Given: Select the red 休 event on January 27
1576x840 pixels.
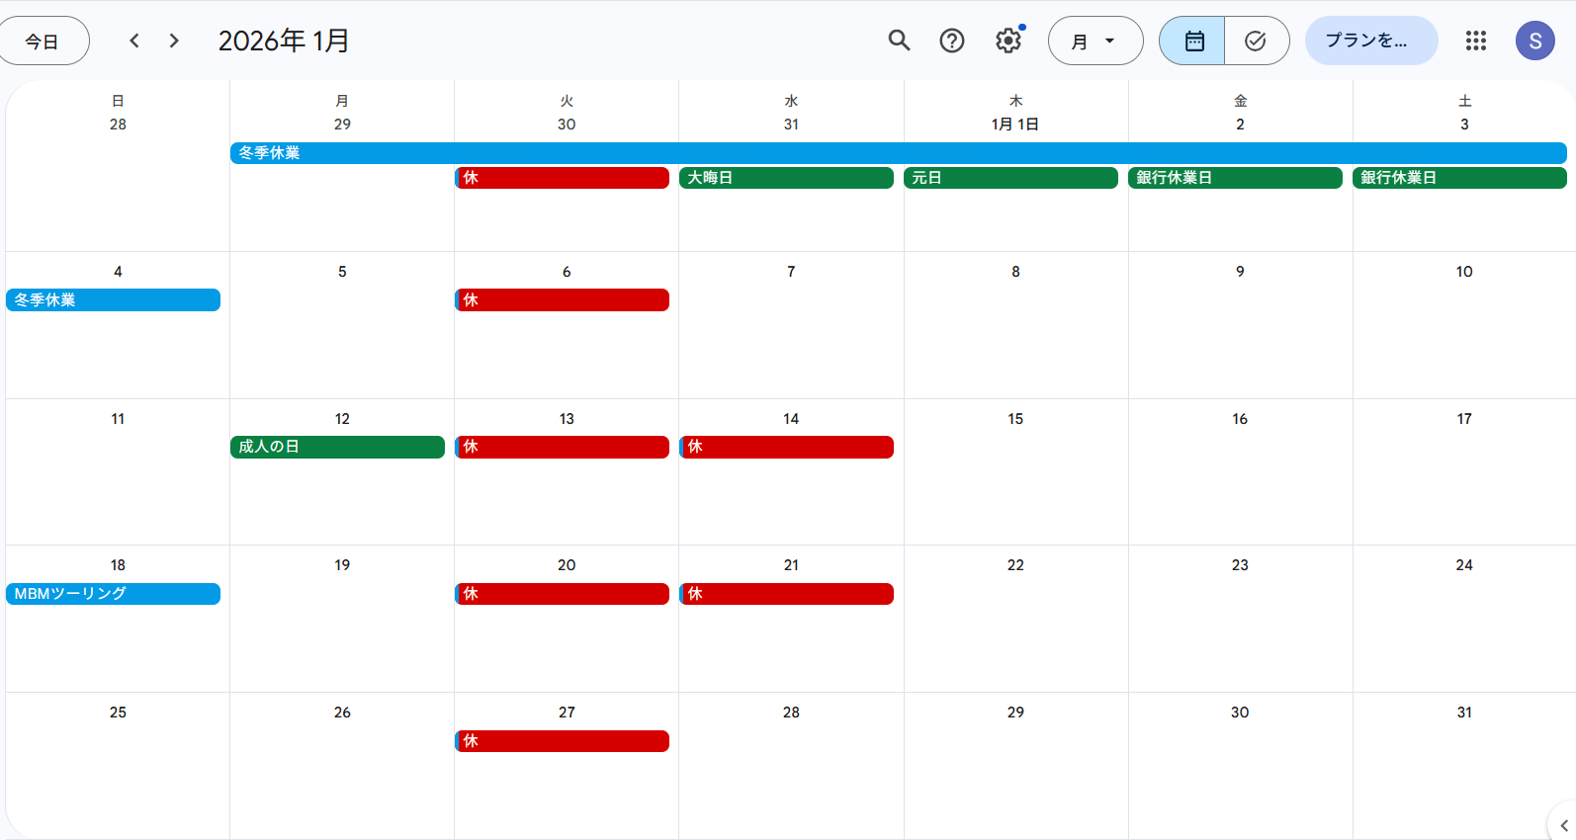Looking at the screenshot, I should 562,741.
